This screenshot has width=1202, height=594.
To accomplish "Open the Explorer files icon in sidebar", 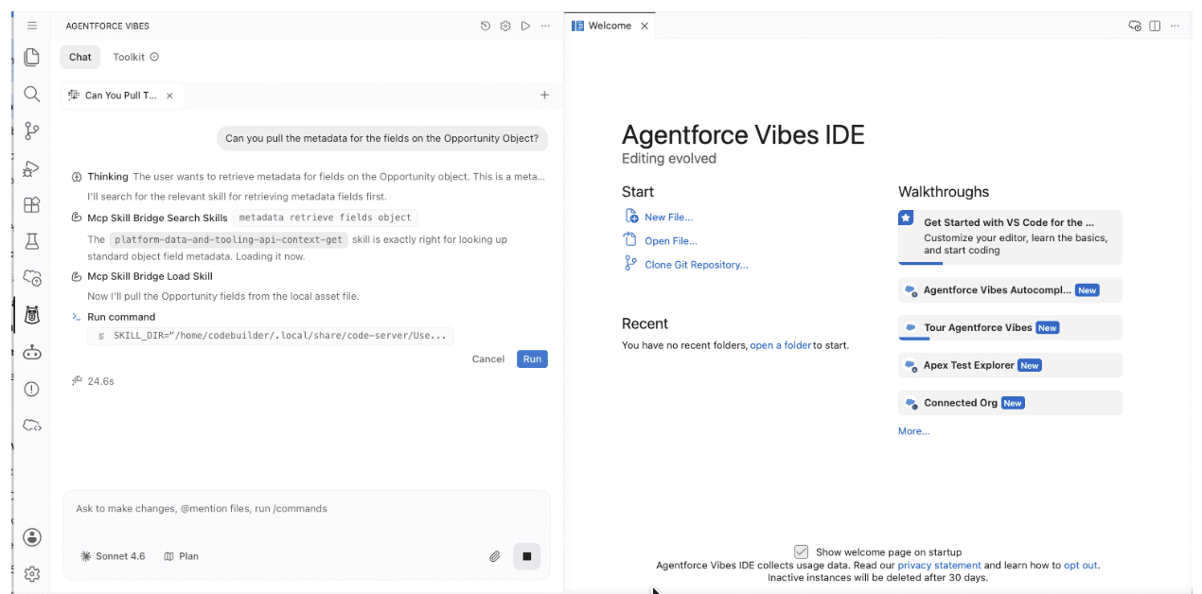I will point(32,57).
